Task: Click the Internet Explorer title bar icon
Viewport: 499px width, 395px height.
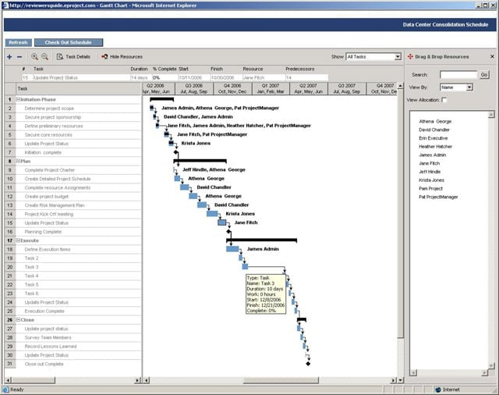Action: (5, 5)
